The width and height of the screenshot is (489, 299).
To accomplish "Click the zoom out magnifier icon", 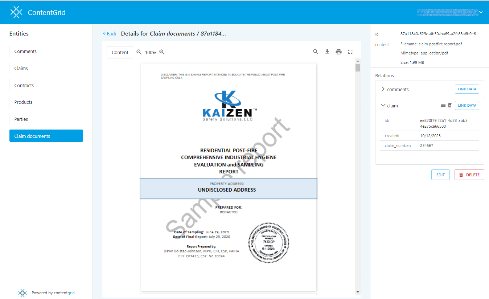I will (139, 52).
